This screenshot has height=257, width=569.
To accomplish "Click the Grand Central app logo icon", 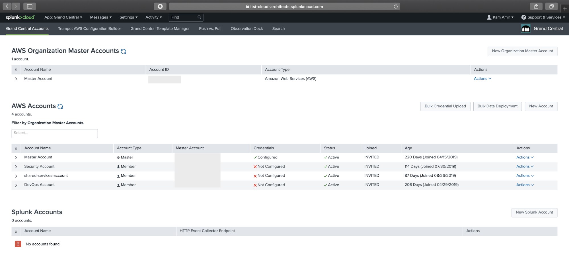I will pos(525,29).
